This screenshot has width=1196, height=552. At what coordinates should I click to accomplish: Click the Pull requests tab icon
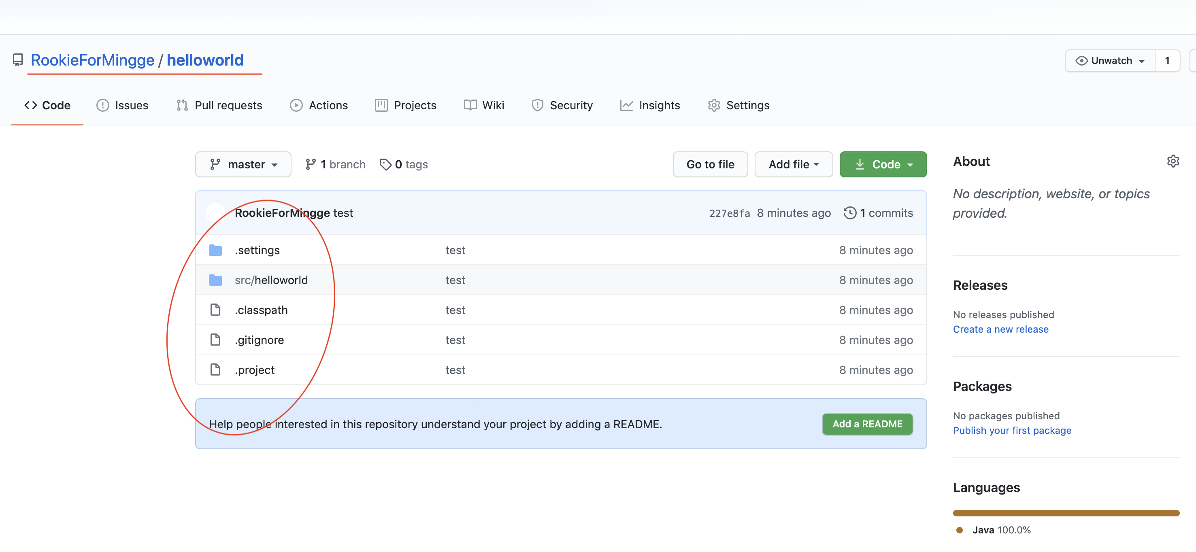point(182,105)
